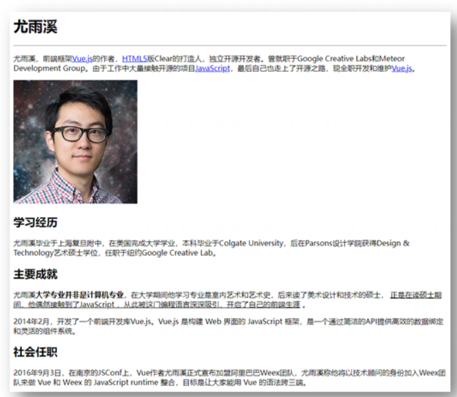Click the portrait photo of the man with glasses
The width and height of the screenshot is (457, 397).
click(75, 142)
